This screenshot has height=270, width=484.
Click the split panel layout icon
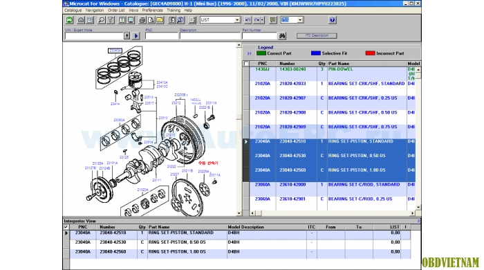[x=171, y=20]
